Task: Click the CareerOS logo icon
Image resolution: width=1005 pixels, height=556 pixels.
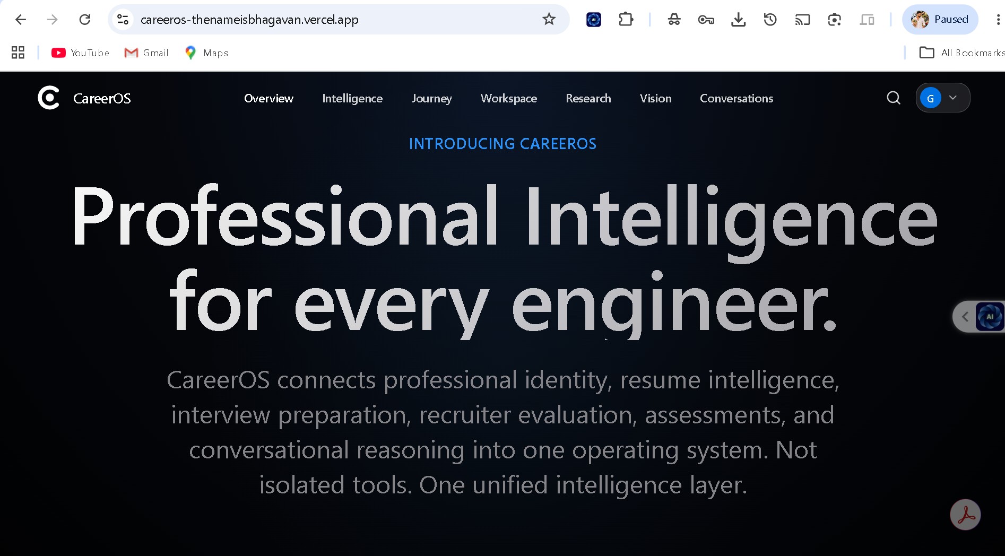Action: tap(49, 98)
